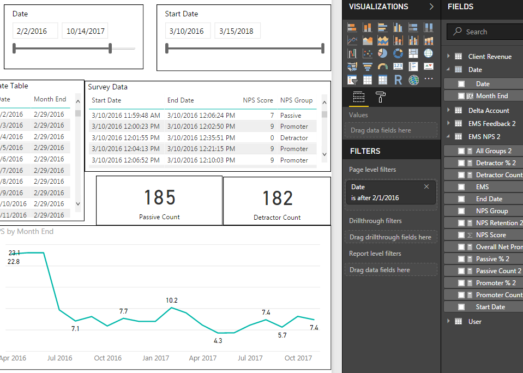Select the table visual
The width and height of the screenshot is (523, 373).
point(367,80)
